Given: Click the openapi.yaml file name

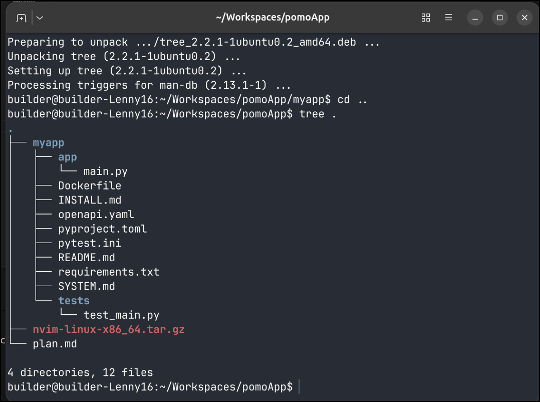Looking at the screenshot, I should pyautogui.click(x=96, y=215).
